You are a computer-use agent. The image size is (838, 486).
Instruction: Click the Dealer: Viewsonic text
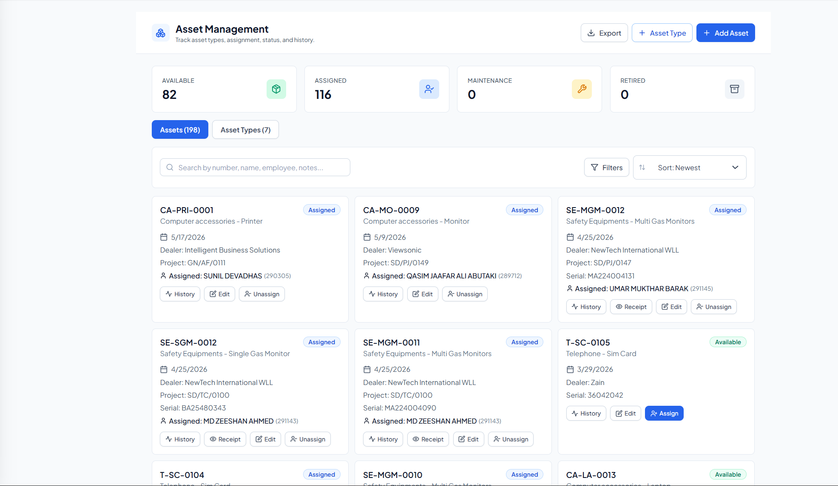pos(392,250)
